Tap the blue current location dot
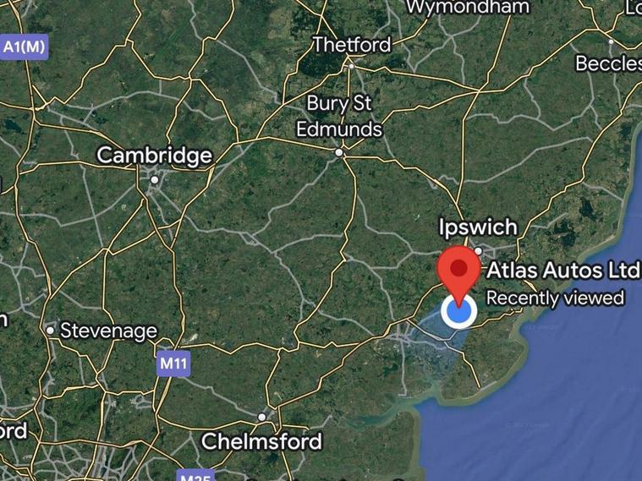The image size is (642, 481). point(459,311)
